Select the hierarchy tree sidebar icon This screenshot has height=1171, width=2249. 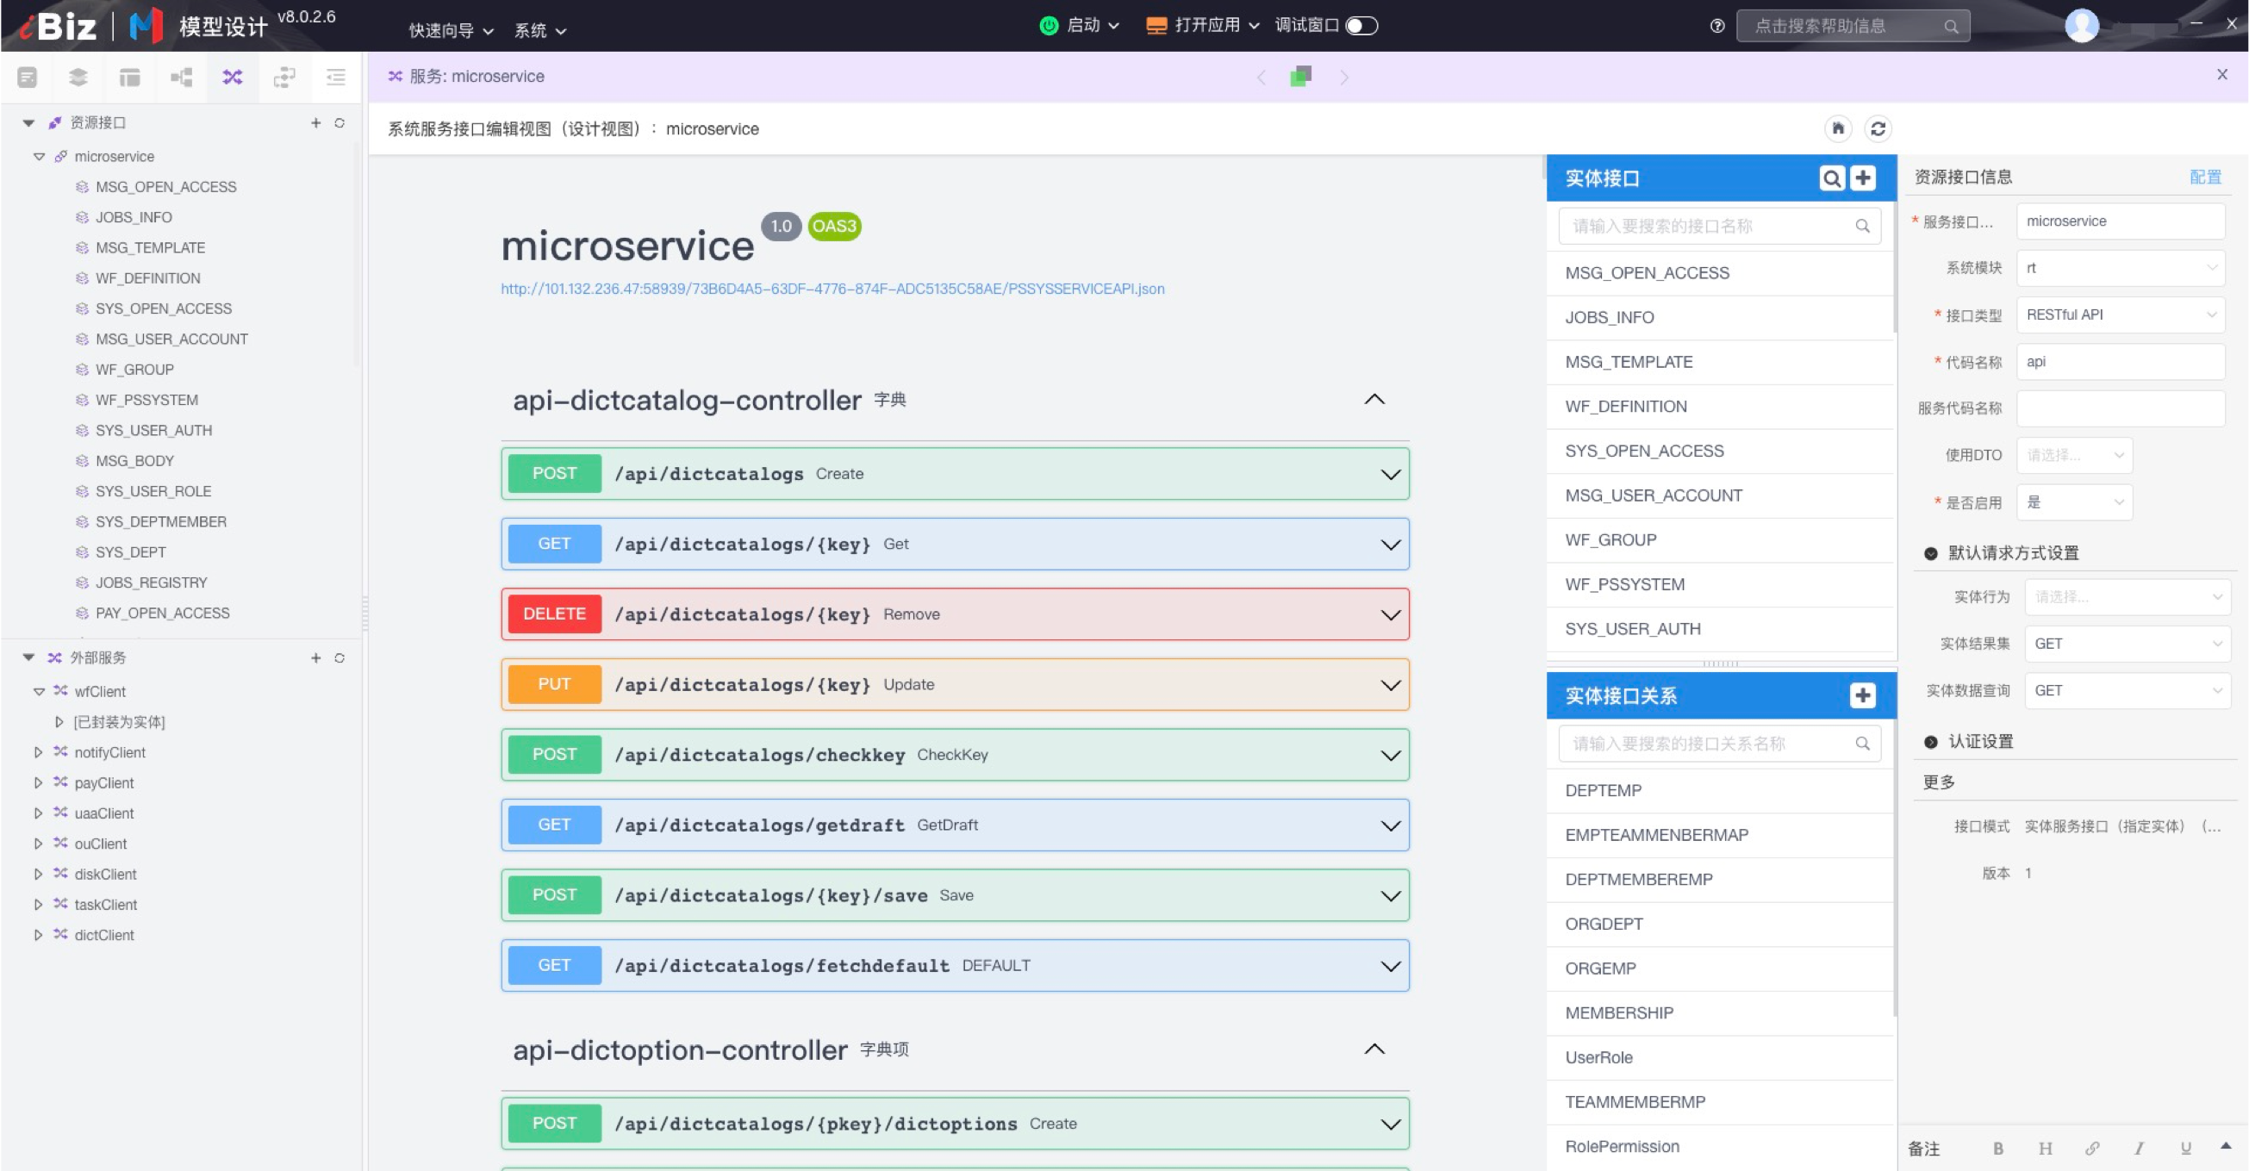182,78
